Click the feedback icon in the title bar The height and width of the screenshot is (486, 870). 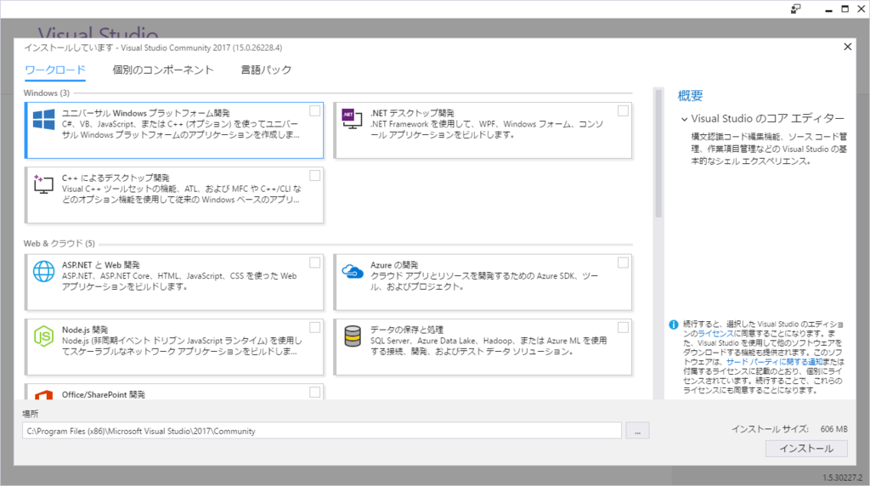pyautogui.click(x=795, y=8)
